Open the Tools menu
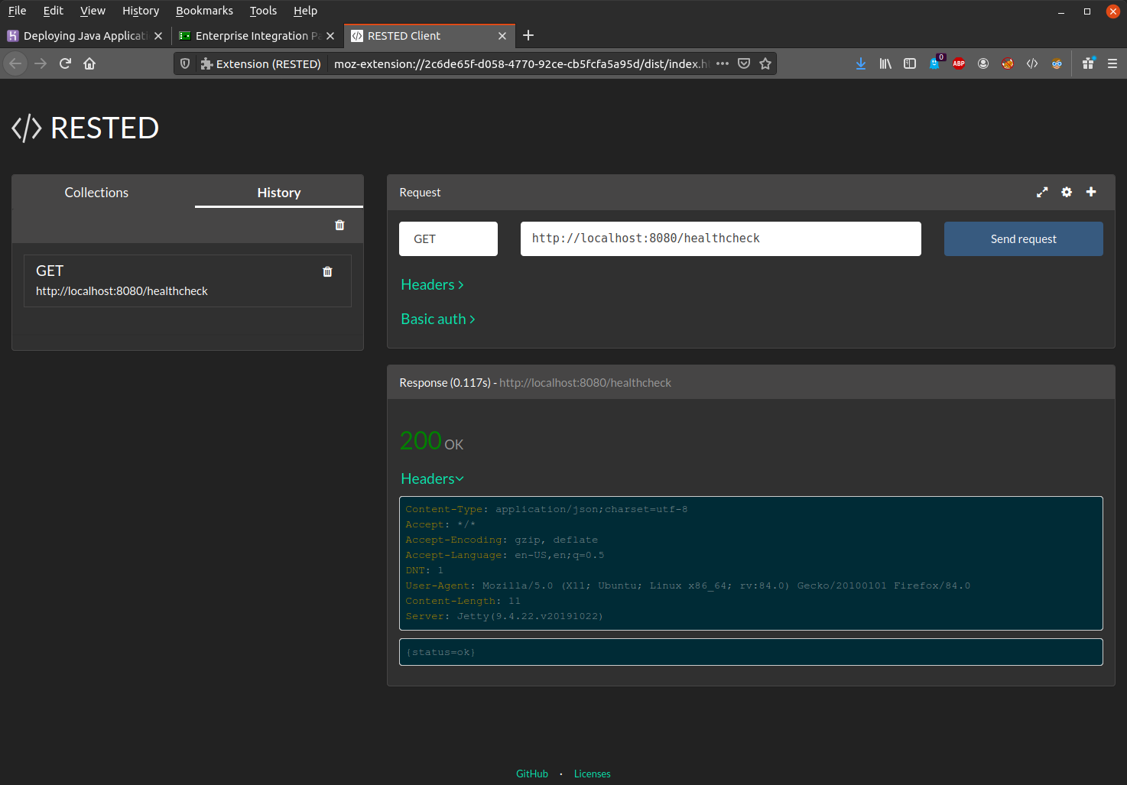This screenshot has height=785, width=1127. point(263,11)
